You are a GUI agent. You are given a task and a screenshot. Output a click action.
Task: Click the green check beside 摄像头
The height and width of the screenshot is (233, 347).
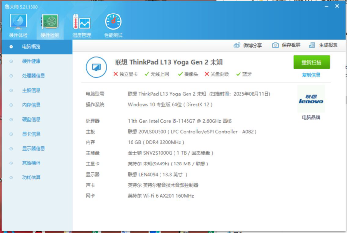click(180, 74)
